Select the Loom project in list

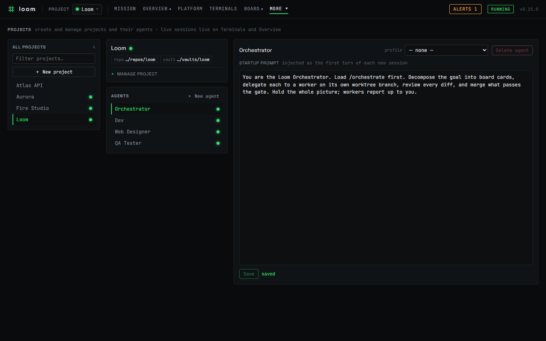click(x=54, y=120)
